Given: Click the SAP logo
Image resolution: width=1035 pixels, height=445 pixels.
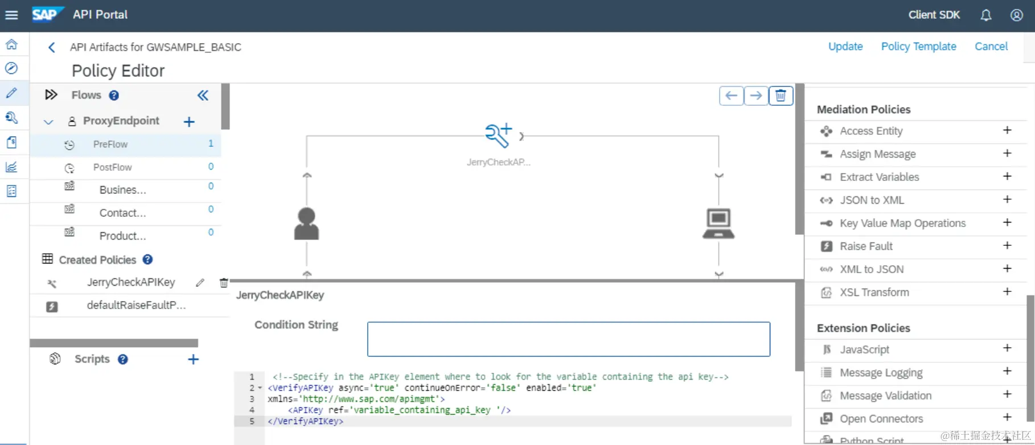Looking at the screenshot, I should click(48, 14).
